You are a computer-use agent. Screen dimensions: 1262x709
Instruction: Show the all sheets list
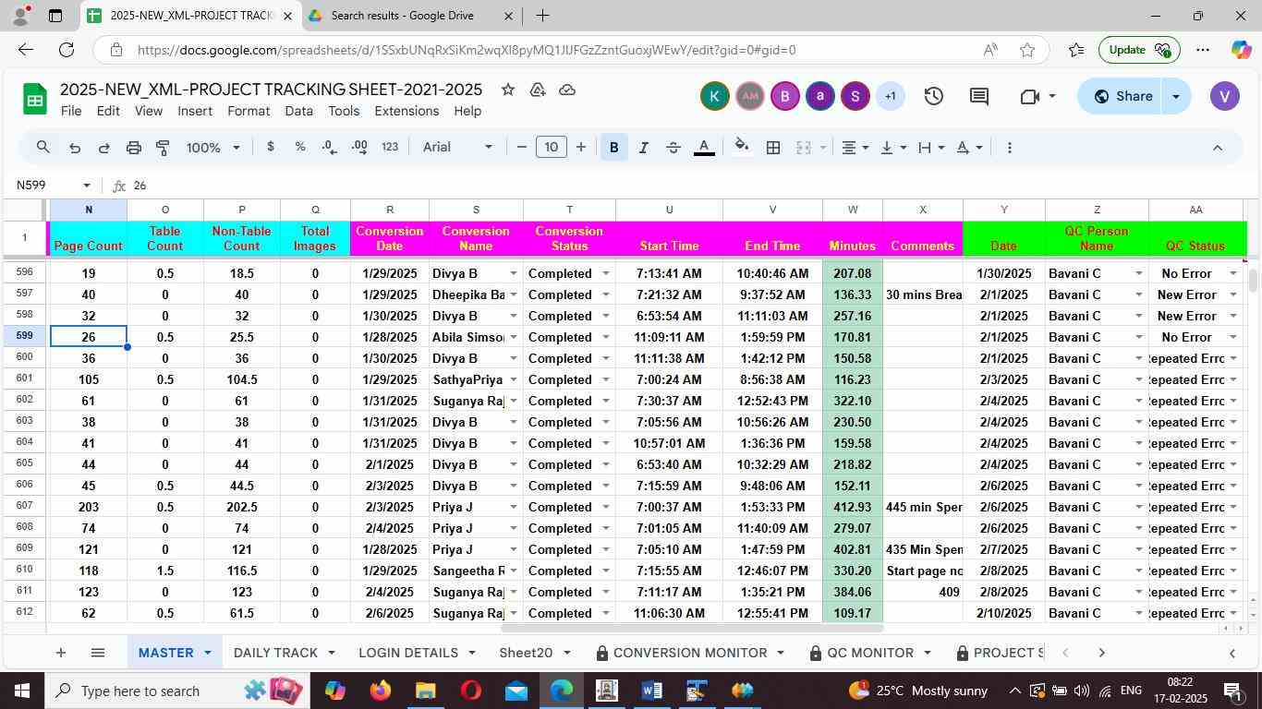click(97, 653)
